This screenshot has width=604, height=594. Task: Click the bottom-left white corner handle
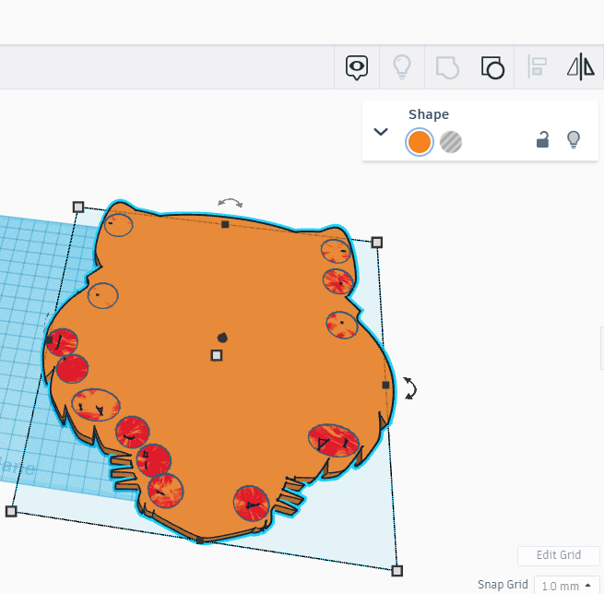coord(11,511)
